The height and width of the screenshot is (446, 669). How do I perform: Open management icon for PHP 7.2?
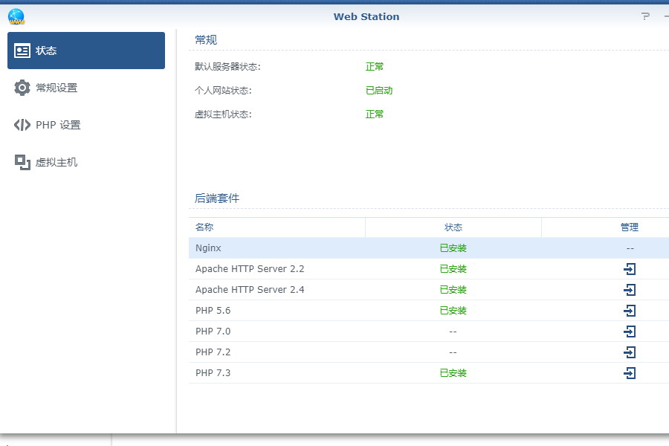[630, 352]
